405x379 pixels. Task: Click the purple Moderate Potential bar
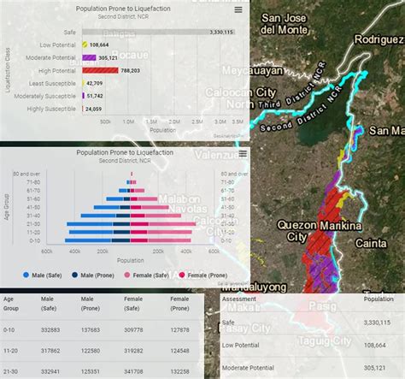pos(89,57)
